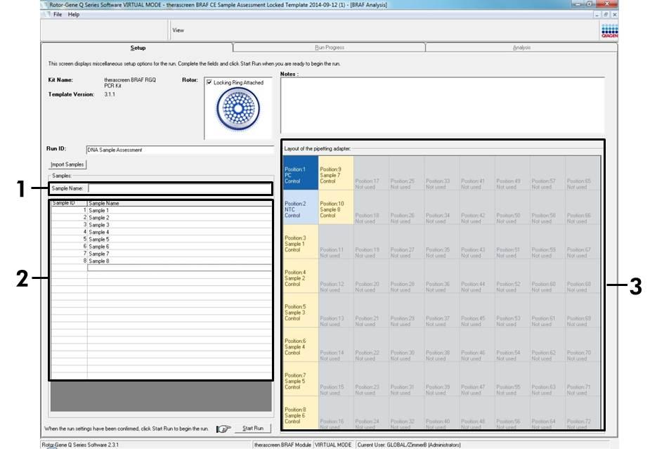The width and height of the screenshot is (657, 449).
Task: Select the Sample 7 row in the sample list
Action: pos(162,254)
